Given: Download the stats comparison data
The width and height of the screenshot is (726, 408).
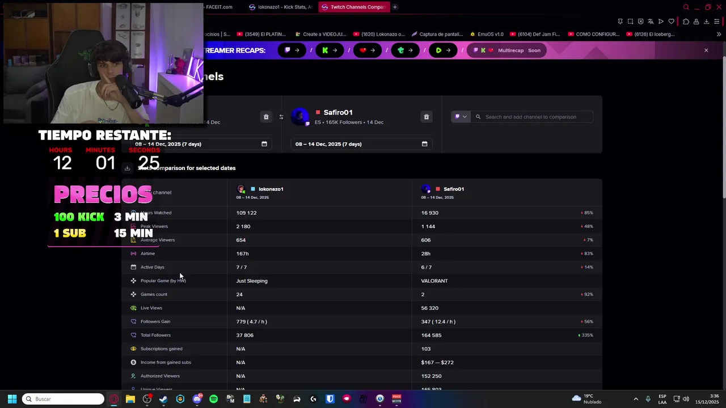Looking at the screenshot, I should click(x=127, y=168).
